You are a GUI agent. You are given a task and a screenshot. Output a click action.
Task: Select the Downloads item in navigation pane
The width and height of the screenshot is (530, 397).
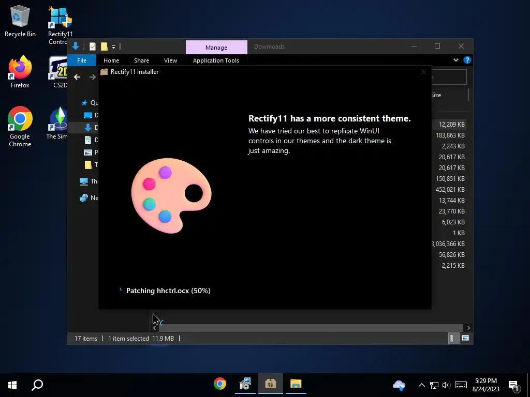pos(91,128)
